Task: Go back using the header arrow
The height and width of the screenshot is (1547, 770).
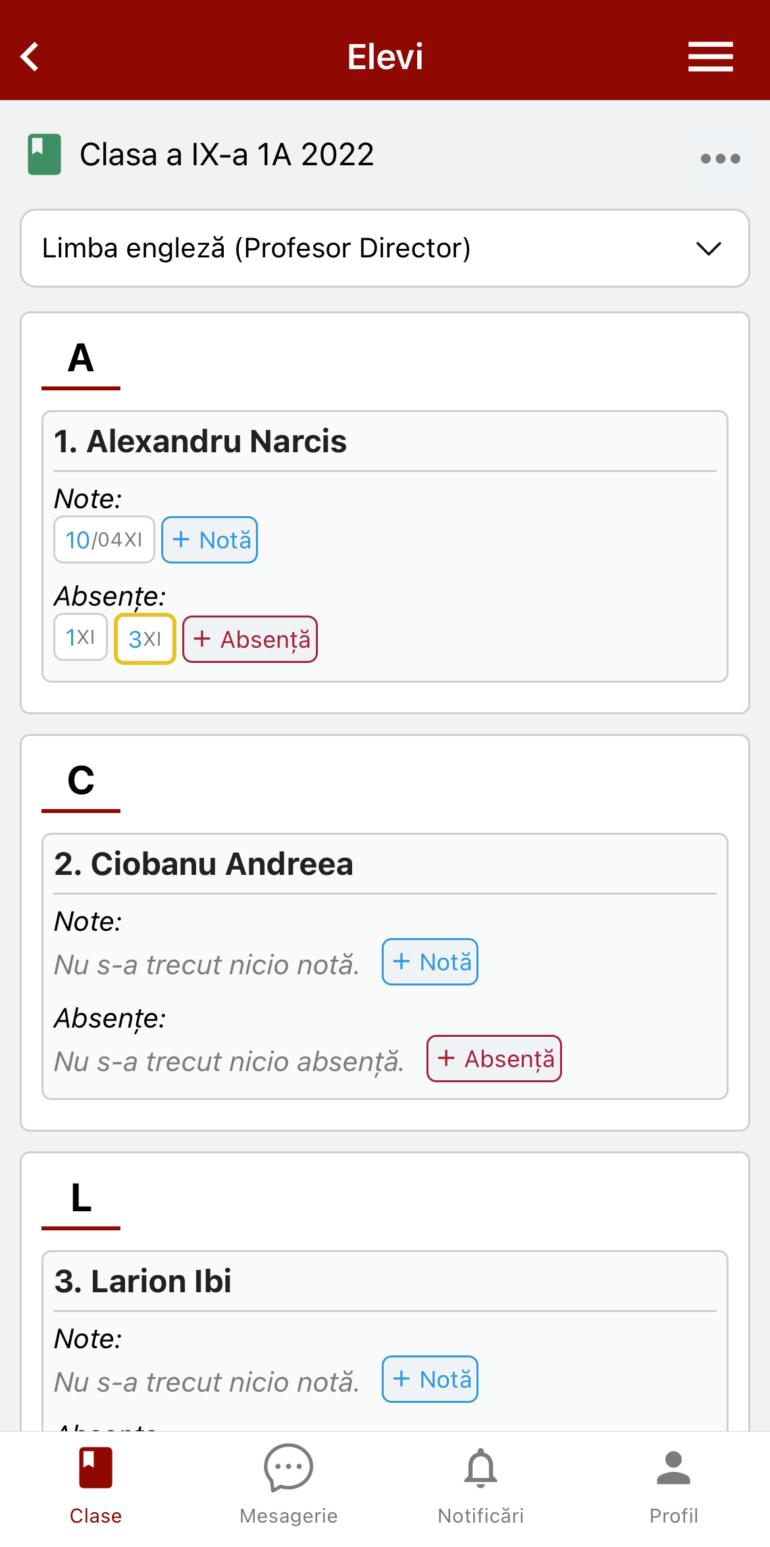Action: [x=30, y=57]
